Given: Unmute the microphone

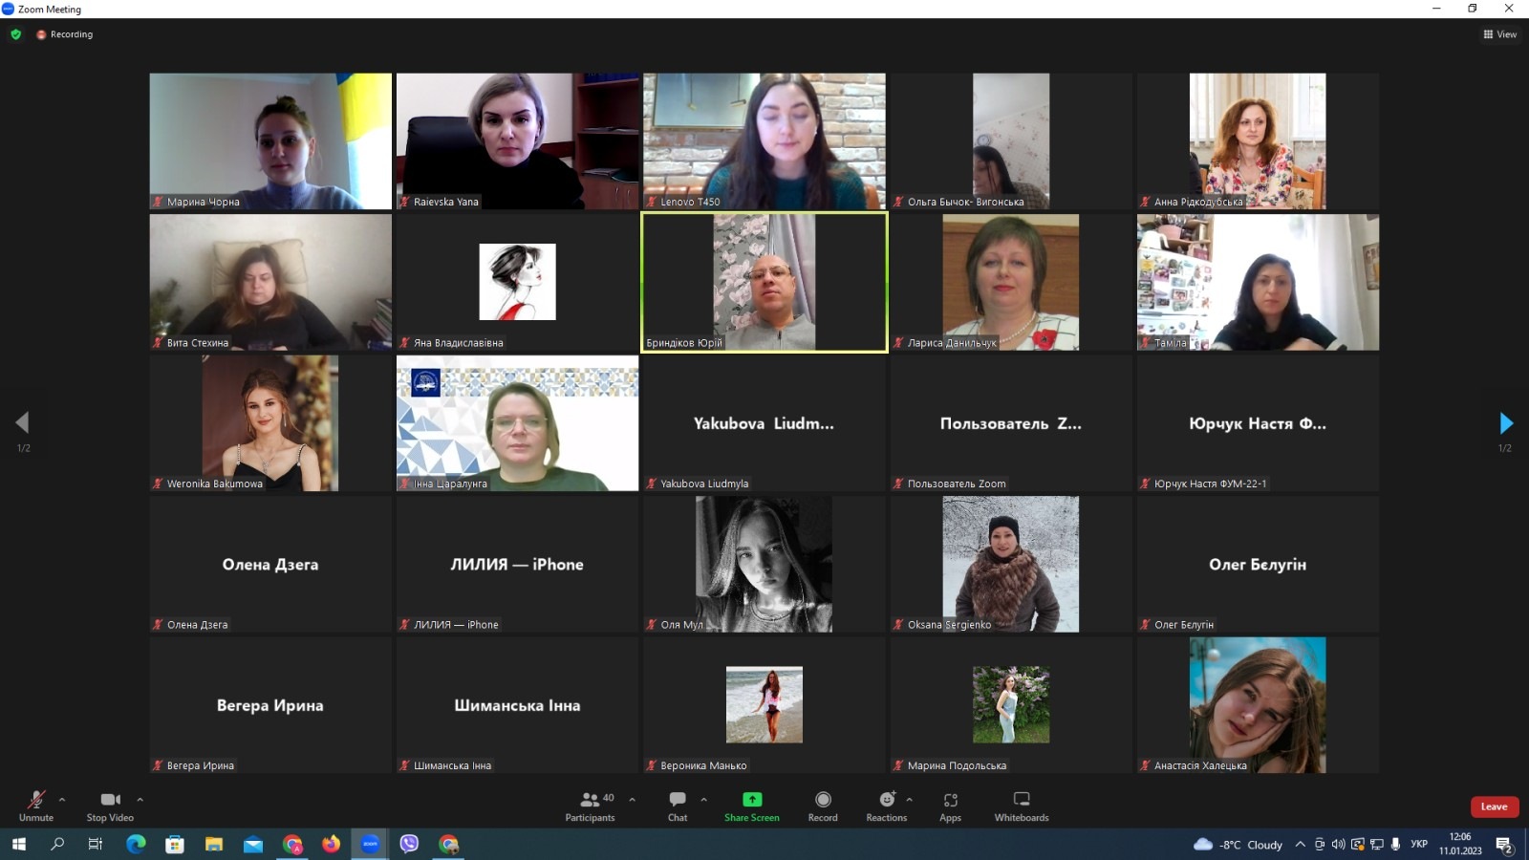Looking at the screenshot, I should pos(36,806).
